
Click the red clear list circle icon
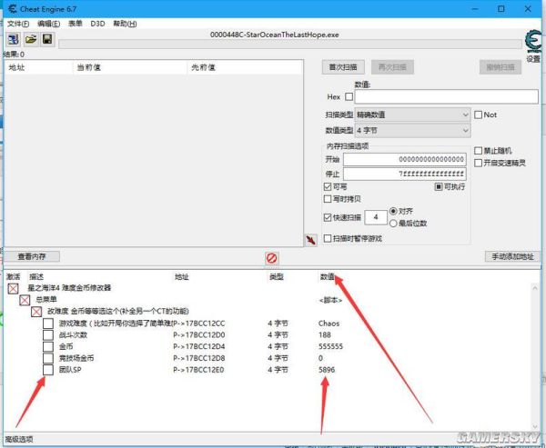(x=271, y=258)
